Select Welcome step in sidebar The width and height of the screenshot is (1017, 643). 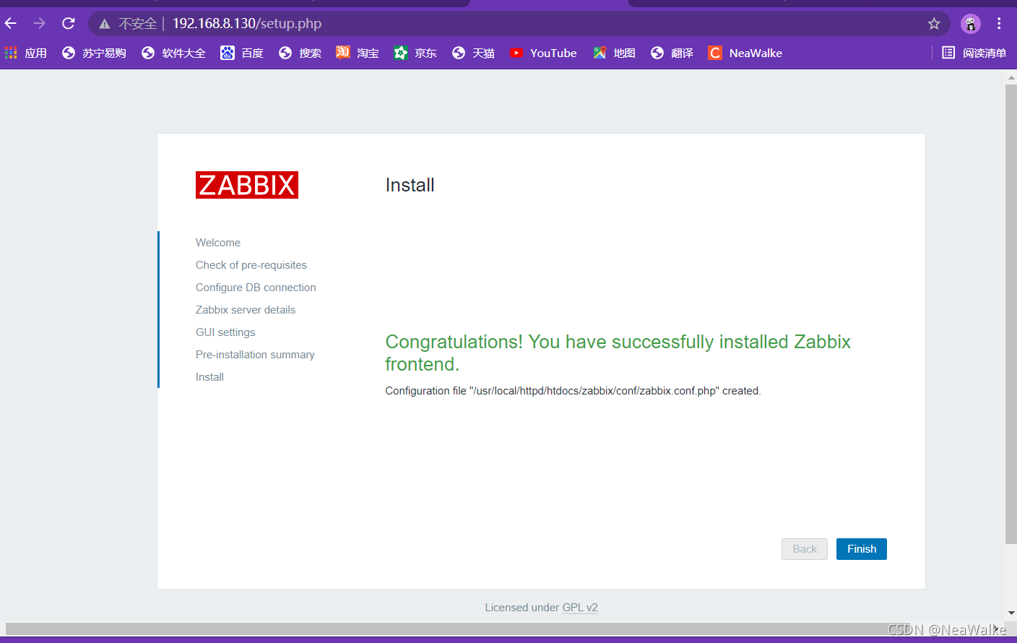pyautogui.click(x=218, y=243)
